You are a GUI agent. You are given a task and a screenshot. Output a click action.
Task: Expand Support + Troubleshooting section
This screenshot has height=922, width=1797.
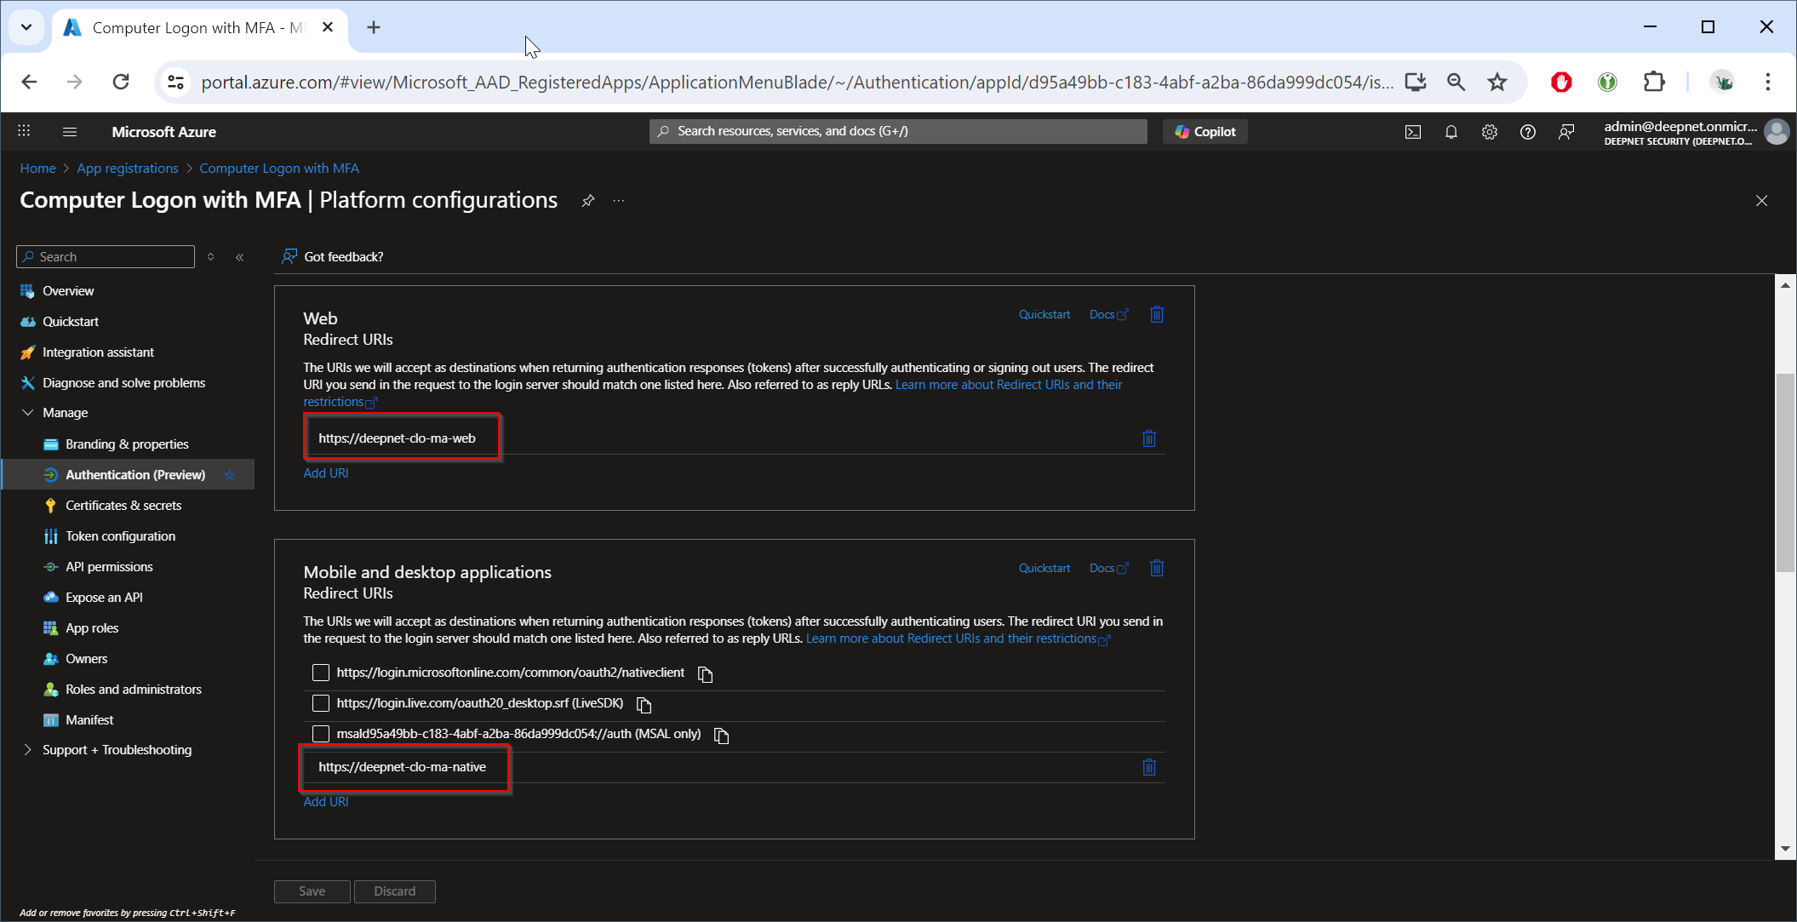[x=28, y=750]
